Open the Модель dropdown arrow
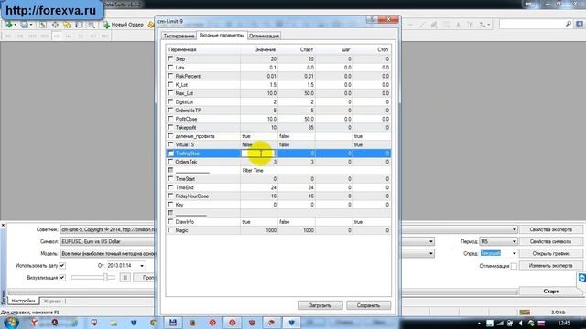This screenshot has width=586, height=329. coord(431,254)
